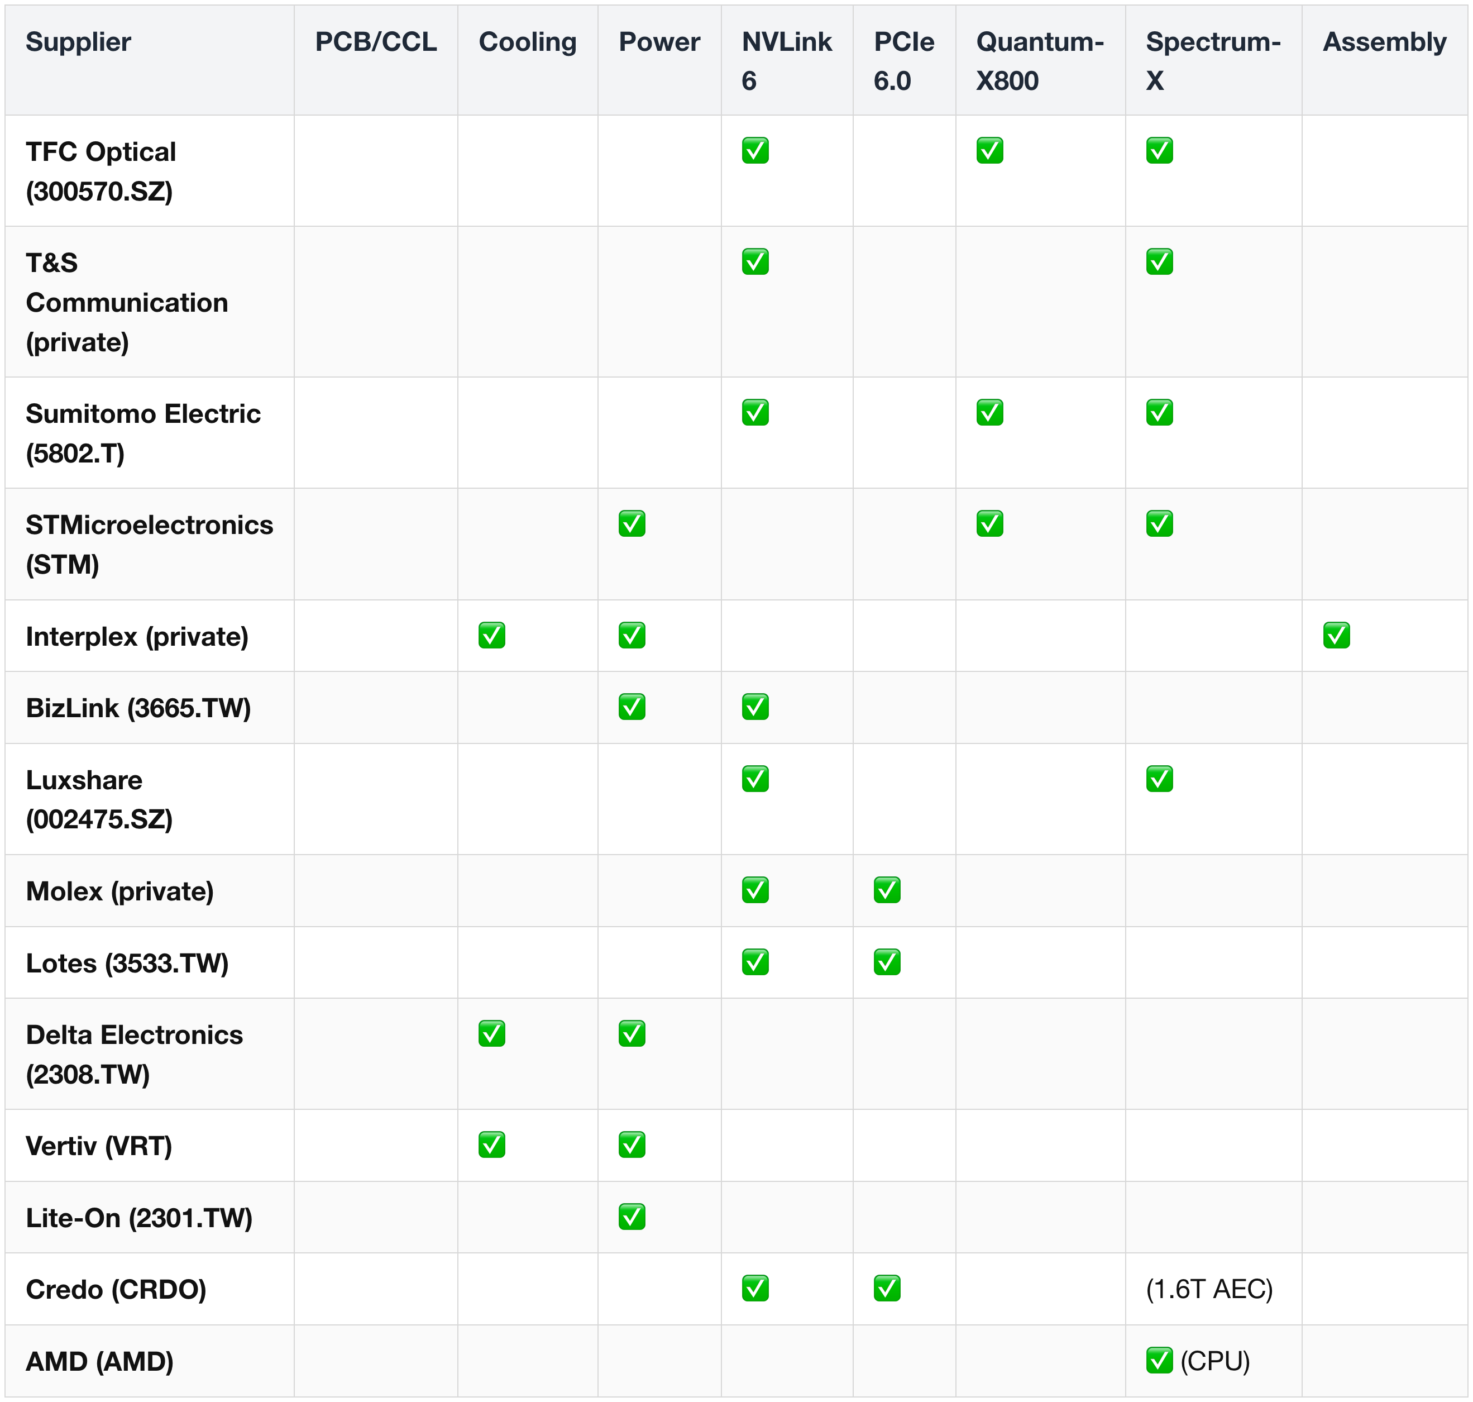Click Sumitomo Electric NVLink 6 checkmark
The width and height of the screenshot is (1473, 1402).
[x=755, y=413]
